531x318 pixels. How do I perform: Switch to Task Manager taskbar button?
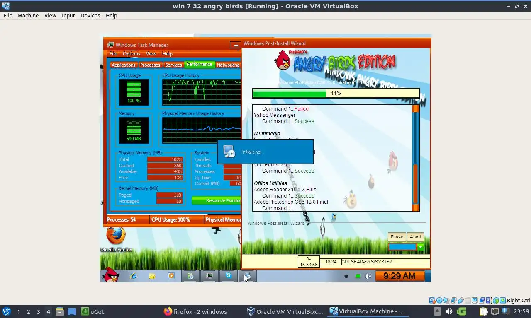tap(209, 276)
